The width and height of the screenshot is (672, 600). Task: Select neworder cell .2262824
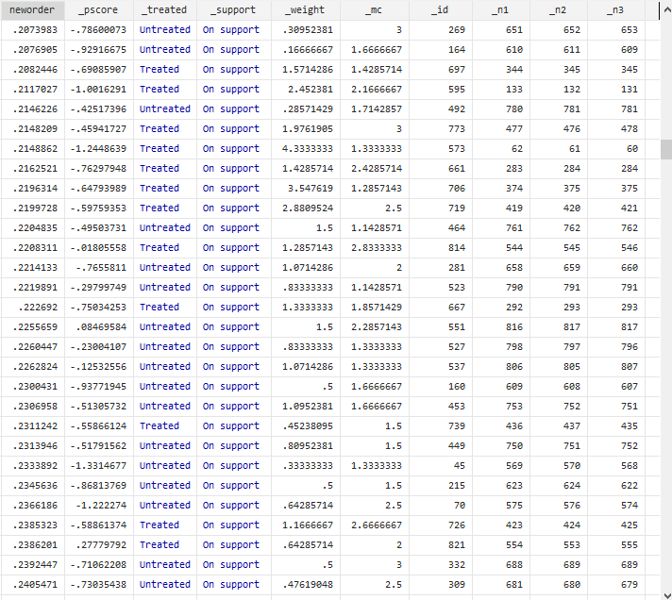click(x=33, y=367)
